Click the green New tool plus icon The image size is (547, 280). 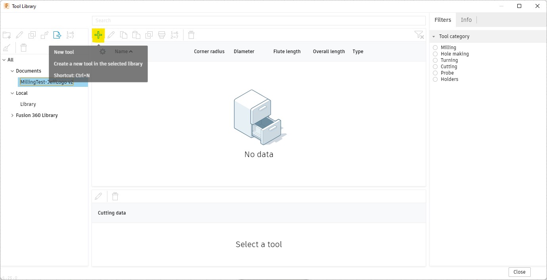click(x=98, y=35)
